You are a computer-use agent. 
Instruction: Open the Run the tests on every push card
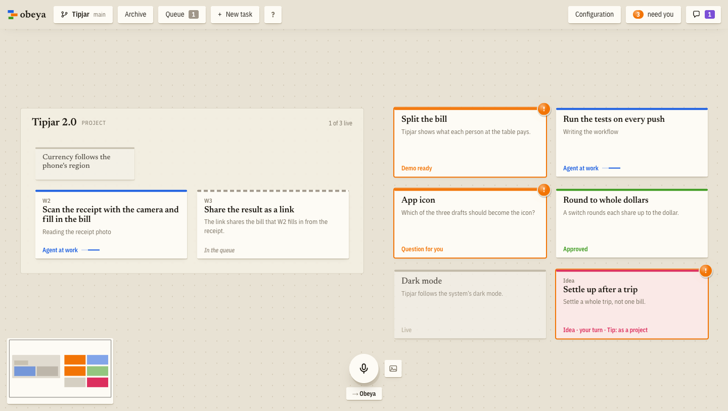click(632, 142)
